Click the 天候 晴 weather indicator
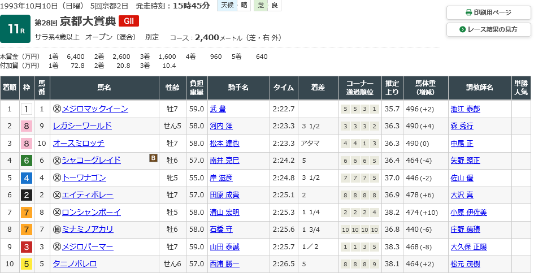Viewport: 534px width, 277px height. pyautogui.click(x=234, y=6)
